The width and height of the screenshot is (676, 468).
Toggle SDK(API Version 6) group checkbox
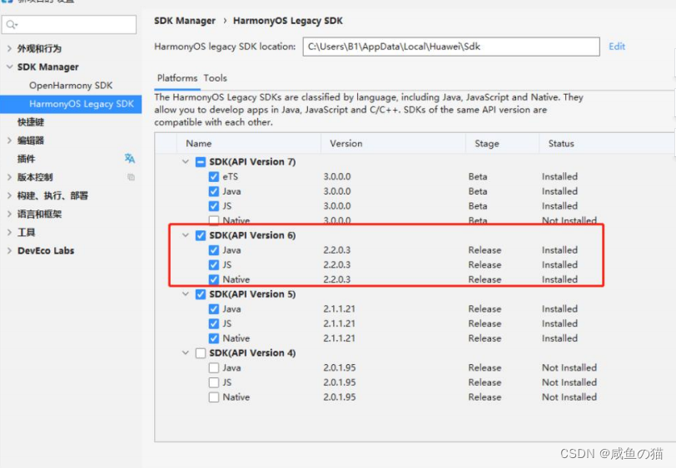pyautogui.click(x=201, y=235)
